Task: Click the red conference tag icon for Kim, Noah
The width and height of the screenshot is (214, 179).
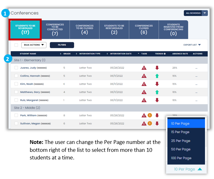Action: 144,84
